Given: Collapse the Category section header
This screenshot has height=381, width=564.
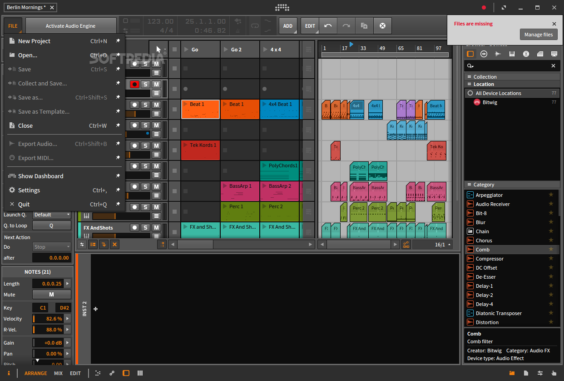Looking at the screenshot, I should pyautogui.click(x=511, y=185).
